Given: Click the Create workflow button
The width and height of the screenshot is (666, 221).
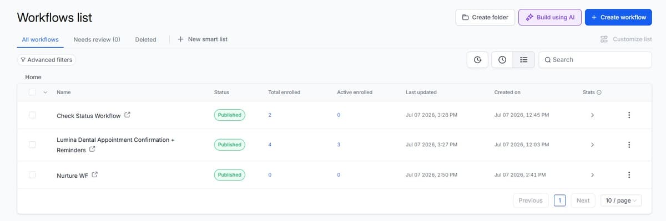Looking at the screenshot, I should coord(618,17).
